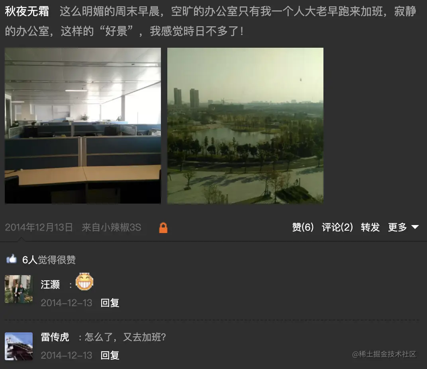Image resolution: width=427 pixels, height=369 pixels.
Task: Reply to 汪灏's comment with 回复
Action: [110, 303]
